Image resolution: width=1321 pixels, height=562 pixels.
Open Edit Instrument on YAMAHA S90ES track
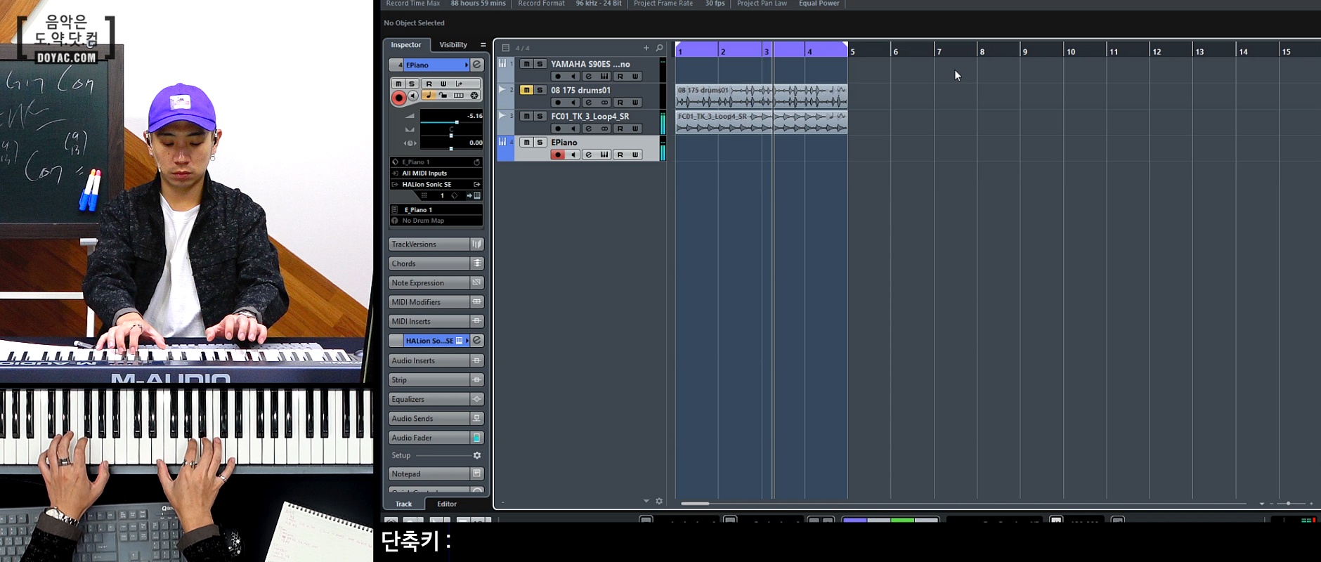[604, 77]
